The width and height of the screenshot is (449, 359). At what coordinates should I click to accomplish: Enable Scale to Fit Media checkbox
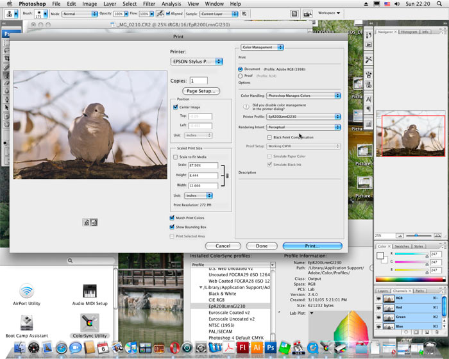point(176,157)
